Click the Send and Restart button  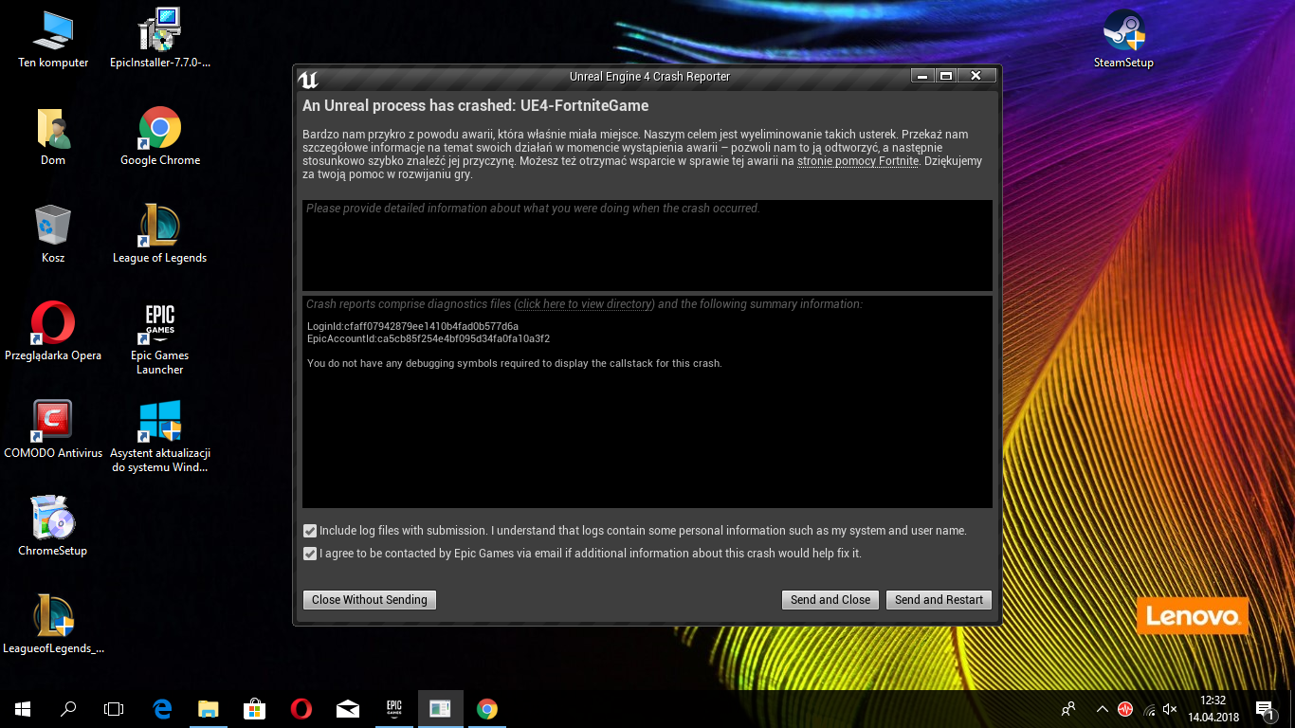[x=939, y=600]
